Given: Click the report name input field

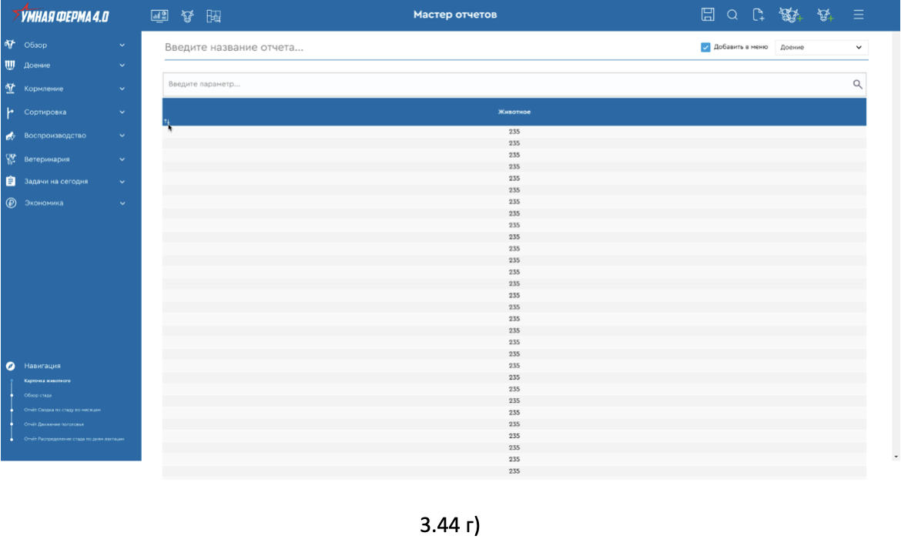Looking at the screenshot, I should pos(425,47).
